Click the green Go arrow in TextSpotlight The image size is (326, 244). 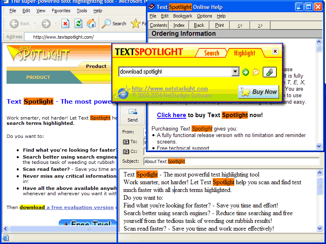click(246, 72)
